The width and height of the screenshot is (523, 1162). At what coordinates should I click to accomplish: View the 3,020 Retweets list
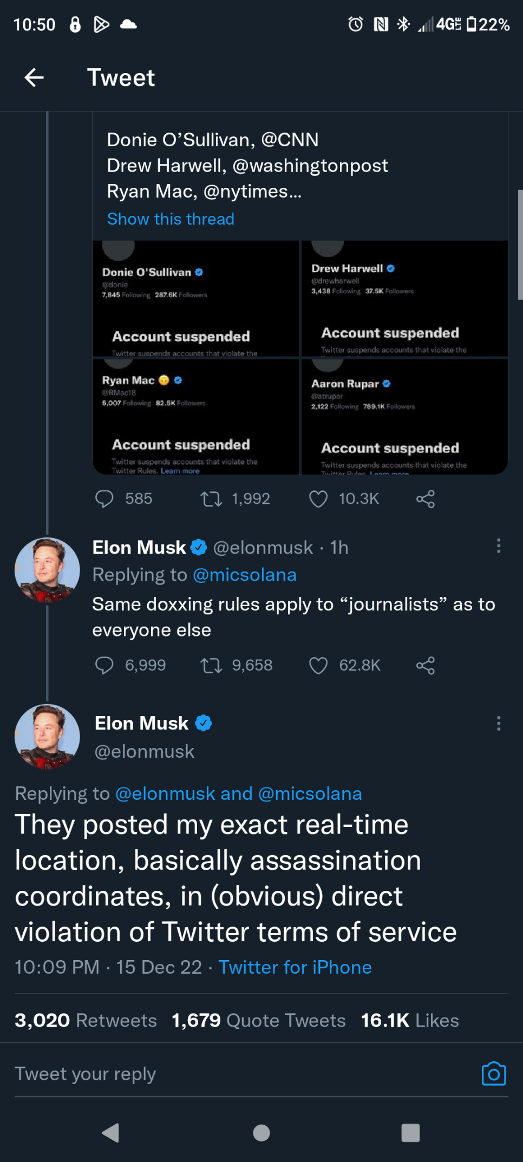86,1020
